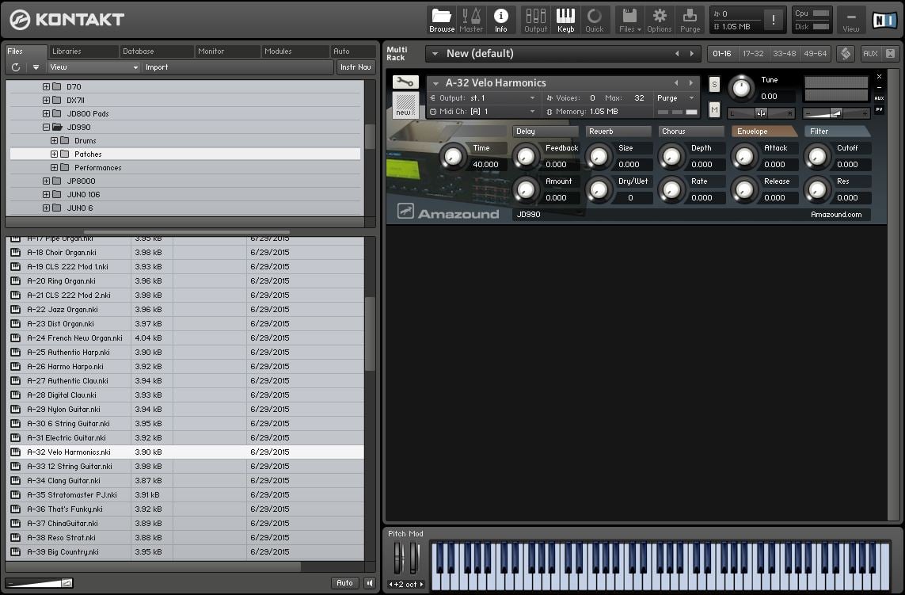The height and width of the screenshot is (595, 905).
Task: Click the Reverb effect label
Action: coord(618,132)
